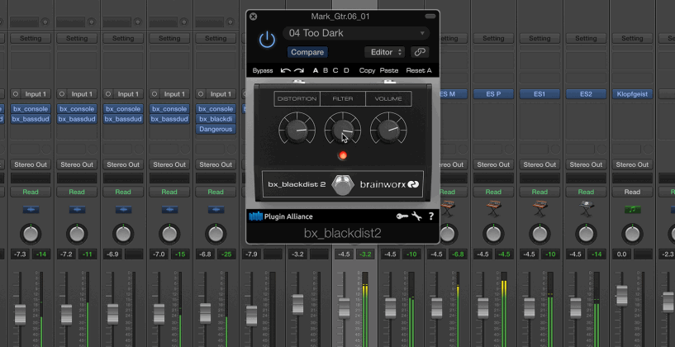Collapse the plugin header with the top-right pill button
The image size is (675, 347).
click(x=430, y=17)
